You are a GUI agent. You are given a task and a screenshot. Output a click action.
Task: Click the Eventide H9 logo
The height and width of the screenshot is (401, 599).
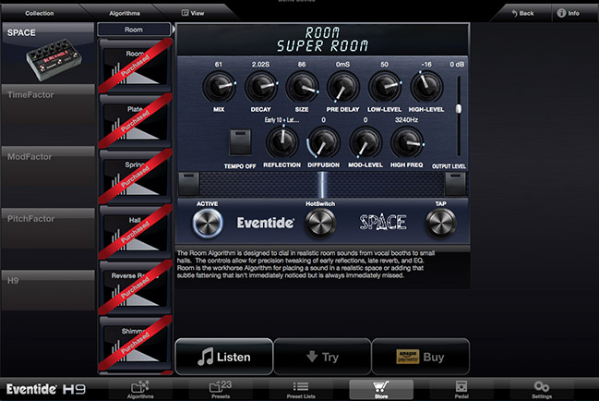pyautogui.click(x=46, y=390)
